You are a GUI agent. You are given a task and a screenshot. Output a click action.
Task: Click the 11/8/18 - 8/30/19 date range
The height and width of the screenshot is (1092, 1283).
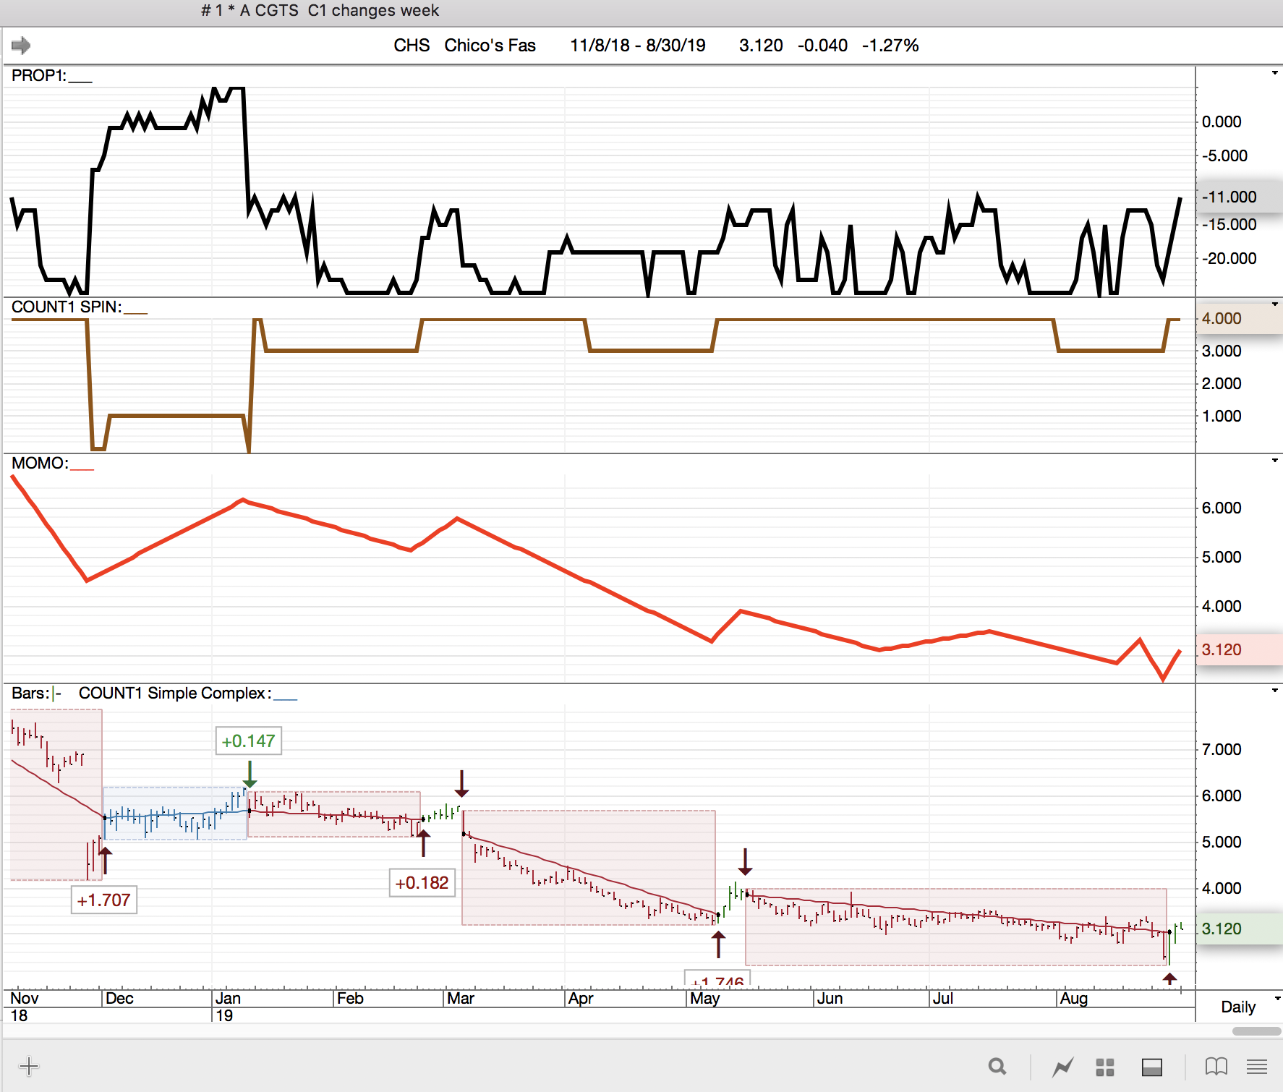(x=637, y=46)
